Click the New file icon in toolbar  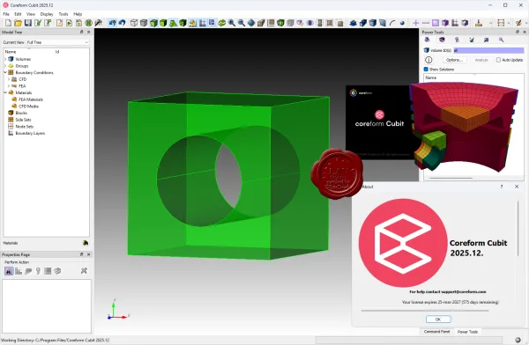point(8,23)
